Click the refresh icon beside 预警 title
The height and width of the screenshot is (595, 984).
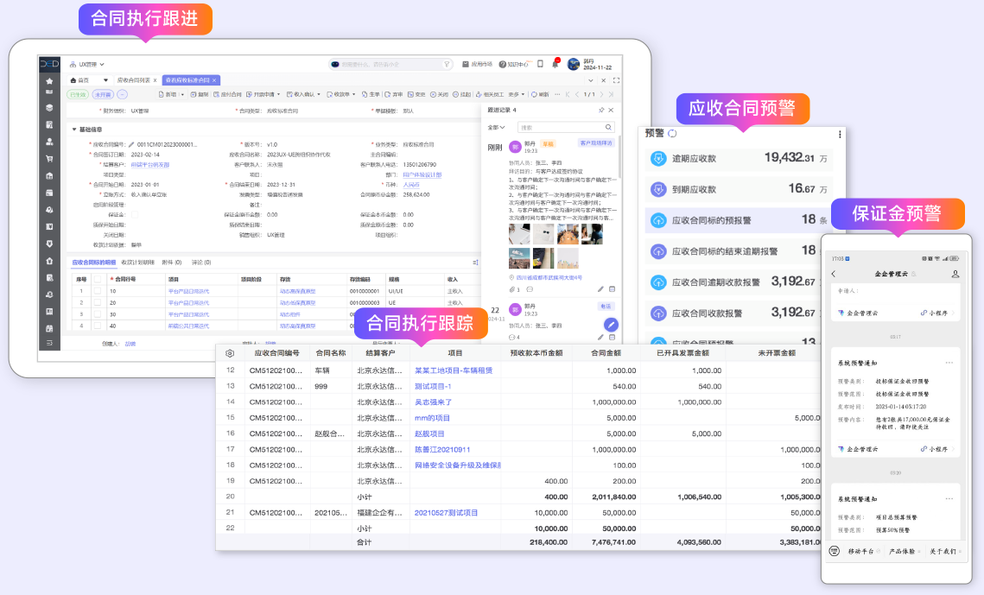tap(673, 134)
